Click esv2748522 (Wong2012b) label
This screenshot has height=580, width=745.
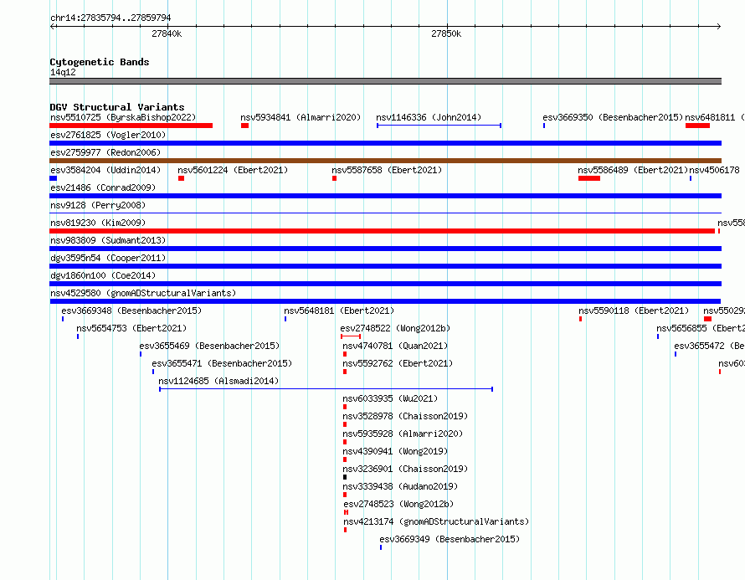tap(395, 328)
